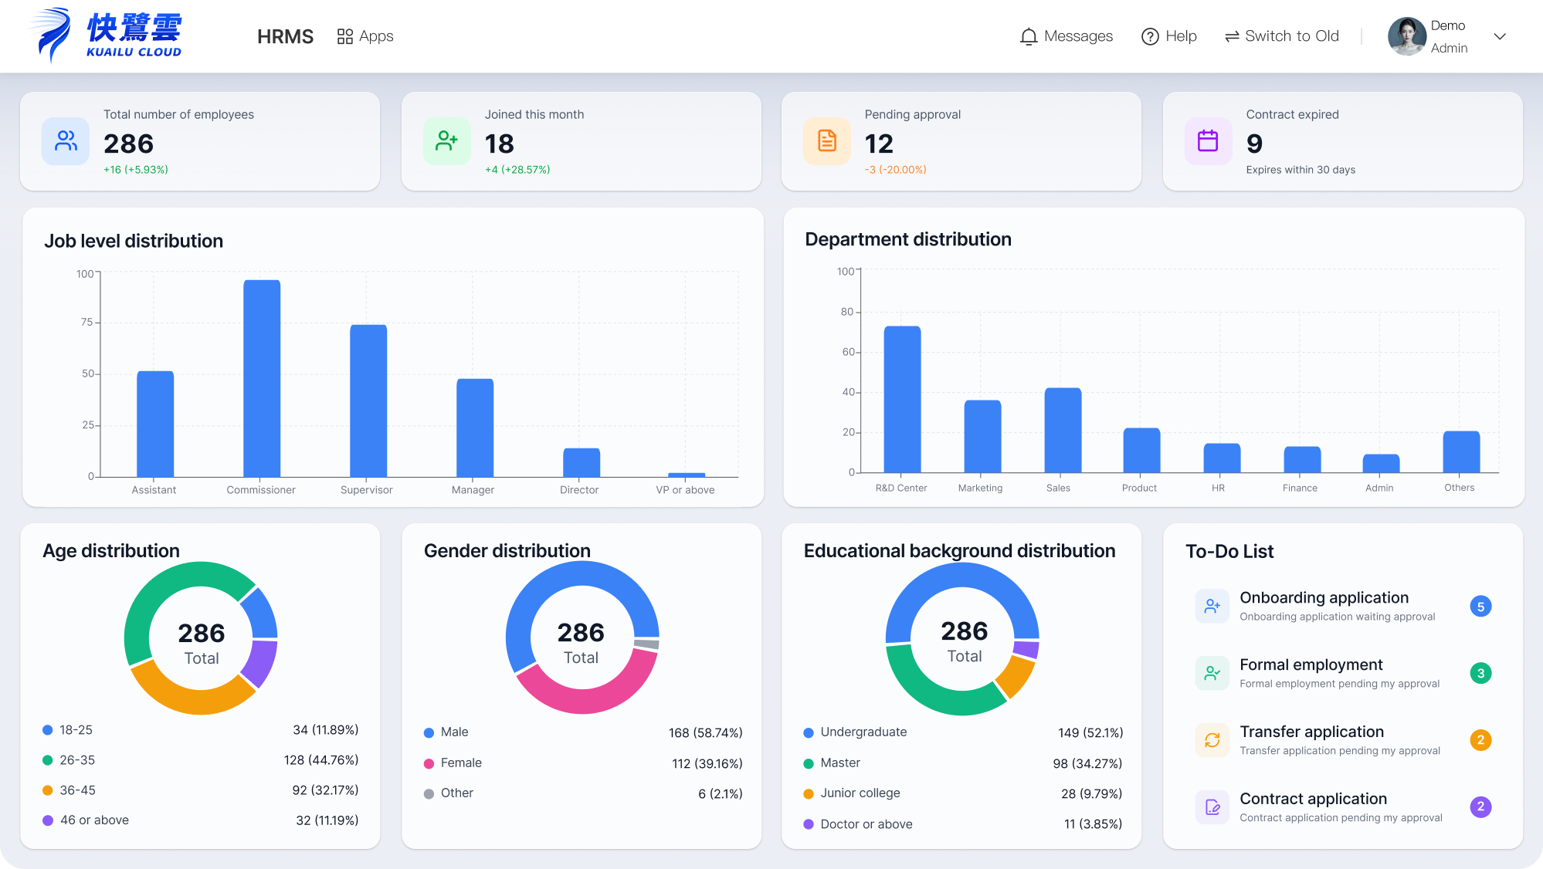This screenshot has height=869, width=1543.
Task: Click the Formal employment user-check icon
Action: point(1212,673)
